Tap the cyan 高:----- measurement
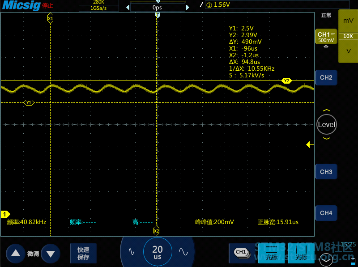This screenshot has width=358, height=267. [142, 222]
